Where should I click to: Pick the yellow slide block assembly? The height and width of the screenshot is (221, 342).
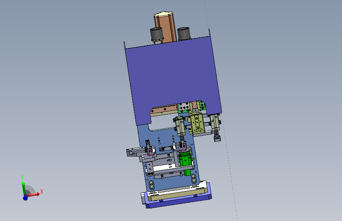197,123
